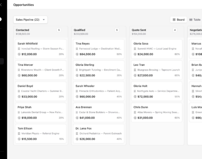This screenshot has height=159, width=202.
Task: Click building icon beside Meridian Physio
Action: tap(19, 133)
